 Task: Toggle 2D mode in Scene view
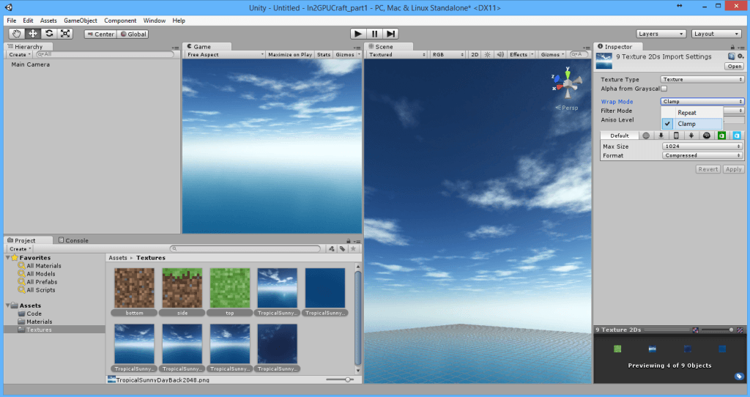click(x=474, y=54)
